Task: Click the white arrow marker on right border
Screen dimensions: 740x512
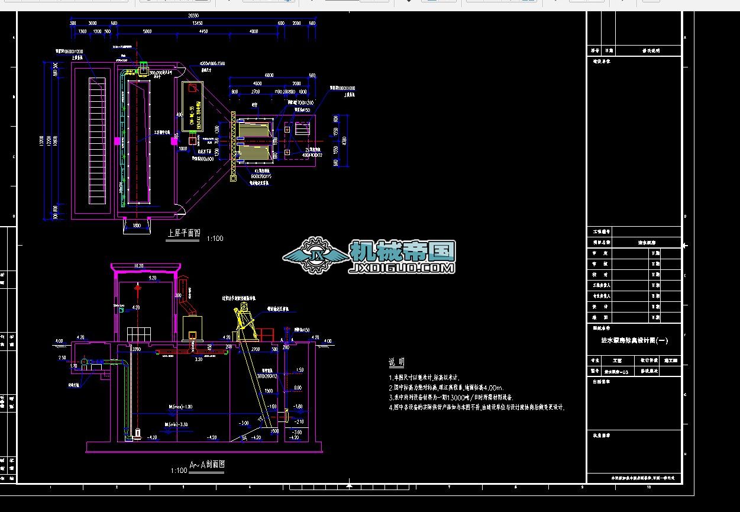Action: pyautogui.click(x=685, y=245)
